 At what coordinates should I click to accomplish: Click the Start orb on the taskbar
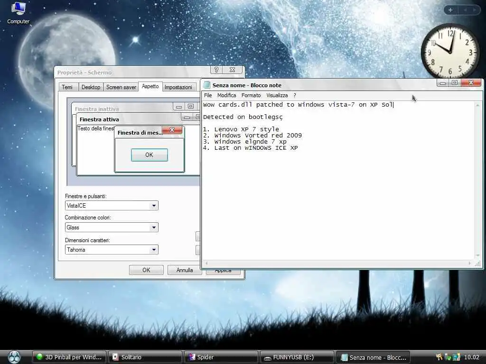(14, 357)
